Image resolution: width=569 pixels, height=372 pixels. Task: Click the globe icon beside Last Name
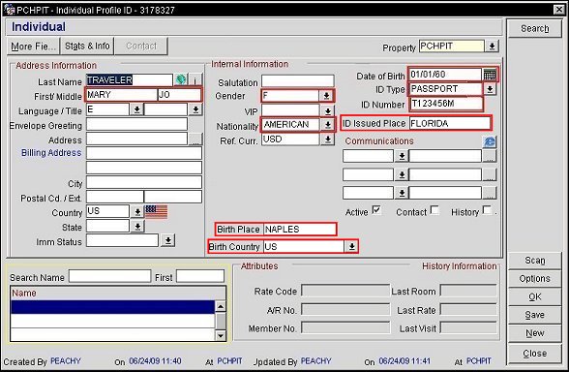click(x=181, y=79)
